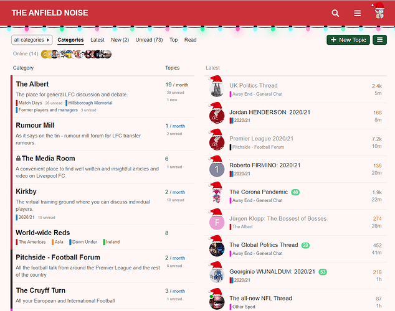
Task: Switch to the Categories tab
Action: click(70, 40)
